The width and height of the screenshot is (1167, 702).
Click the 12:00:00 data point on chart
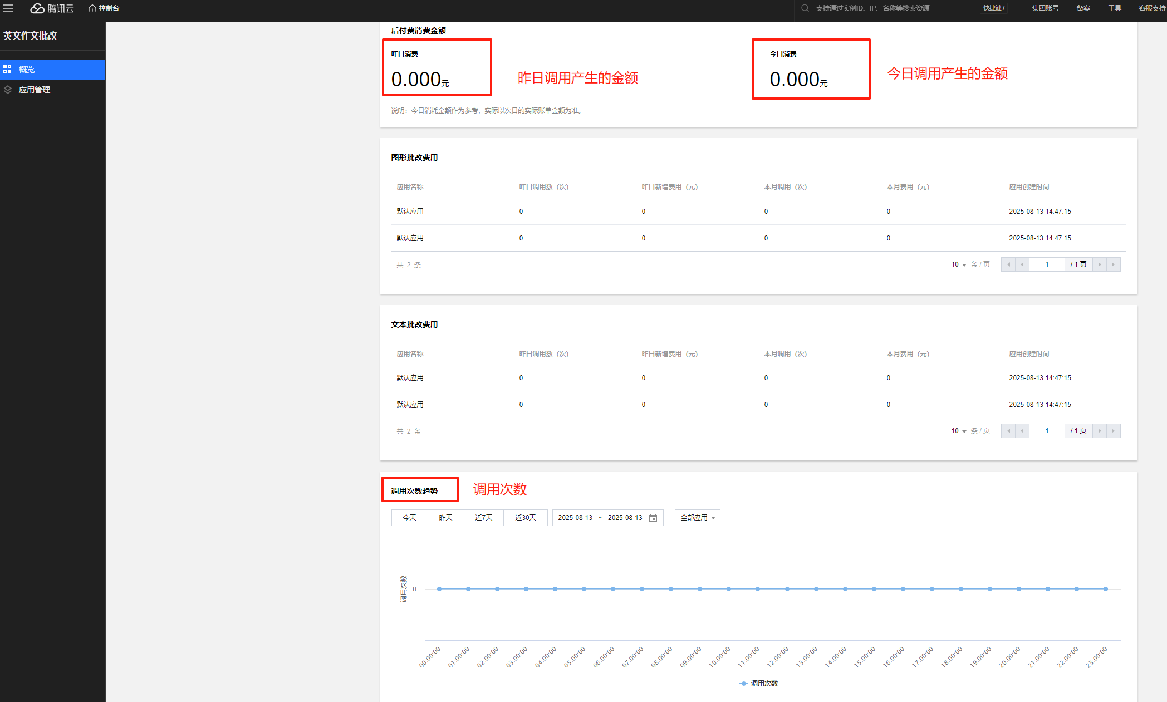click(x=787, y=588)
